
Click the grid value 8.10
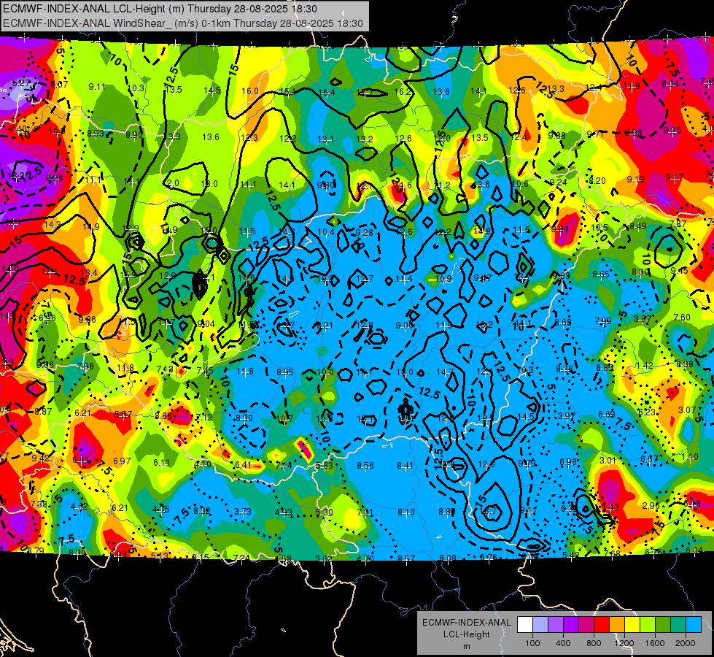406,512
